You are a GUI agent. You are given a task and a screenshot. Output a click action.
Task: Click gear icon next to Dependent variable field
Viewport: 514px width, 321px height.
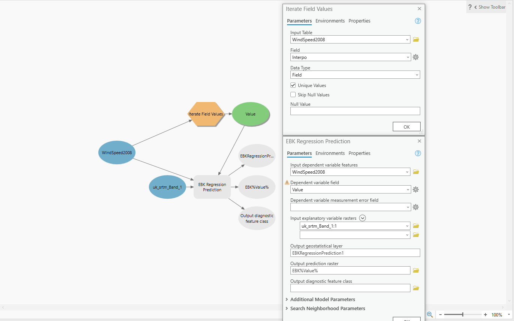coord(416,190)
